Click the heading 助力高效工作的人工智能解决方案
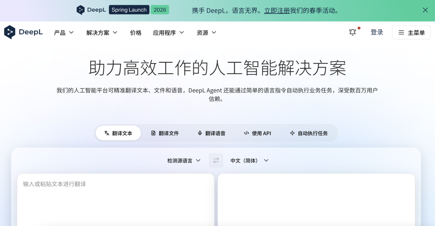The image size is (435, 226). tap(217, 68)
